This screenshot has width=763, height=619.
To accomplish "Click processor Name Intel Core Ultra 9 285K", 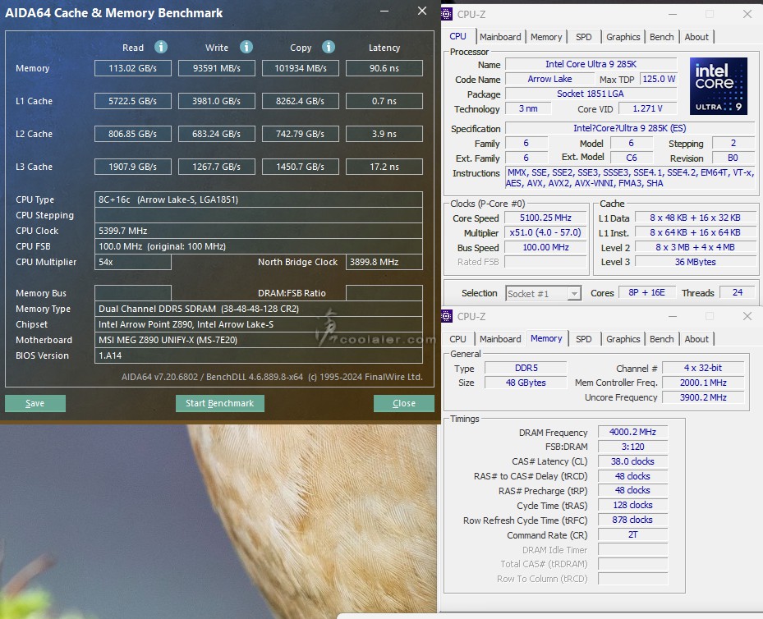I will pos(591,64).
